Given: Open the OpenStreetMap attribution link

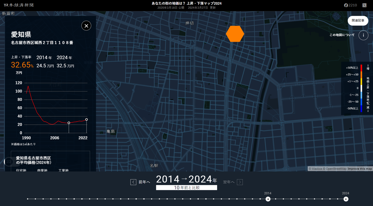Looking at the screenshot, I should tap(335, 169).
